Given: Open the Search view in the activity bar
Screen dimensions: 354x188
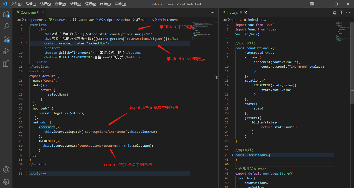Looking at the screenshot, I should point(6,26).
